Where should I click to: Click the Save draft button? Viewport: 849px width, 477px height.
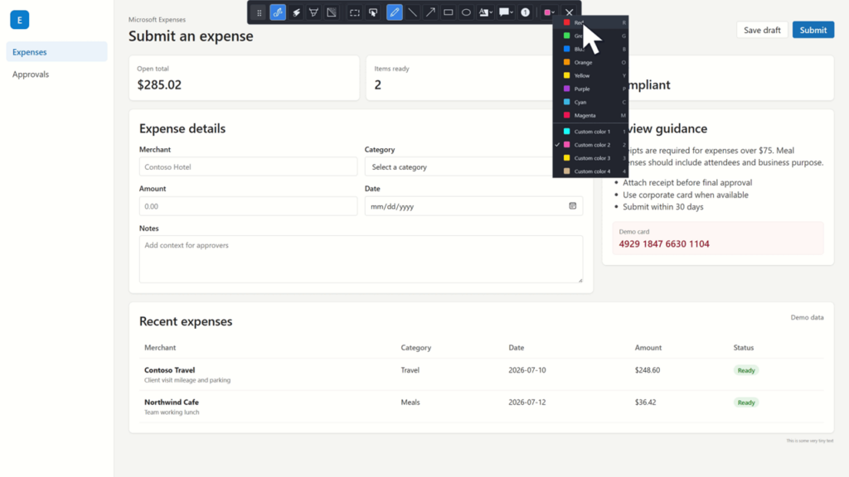pos(762,30)
